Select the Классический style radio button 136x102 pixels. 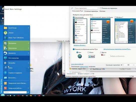74,17
